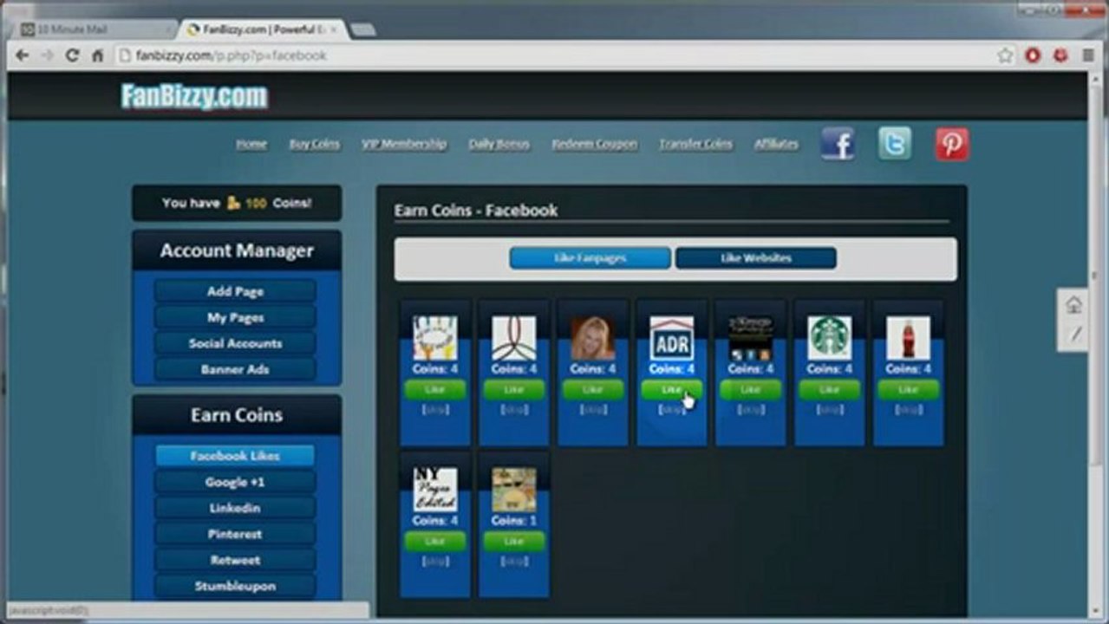Click the ADR fanpage thumbnail
This screenshot has width=1109, height=624.
coord(672,338)
